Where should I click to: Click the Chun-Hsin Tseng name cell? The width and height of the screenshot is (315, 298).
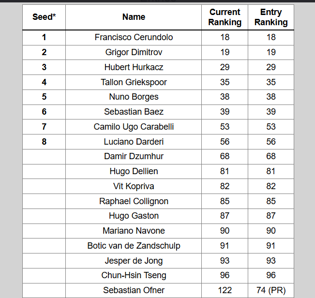point(134,276)
